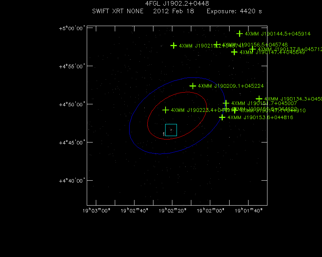
Task: Click the label 4XMM J190209.1+045224
Action: coord(231,86)
